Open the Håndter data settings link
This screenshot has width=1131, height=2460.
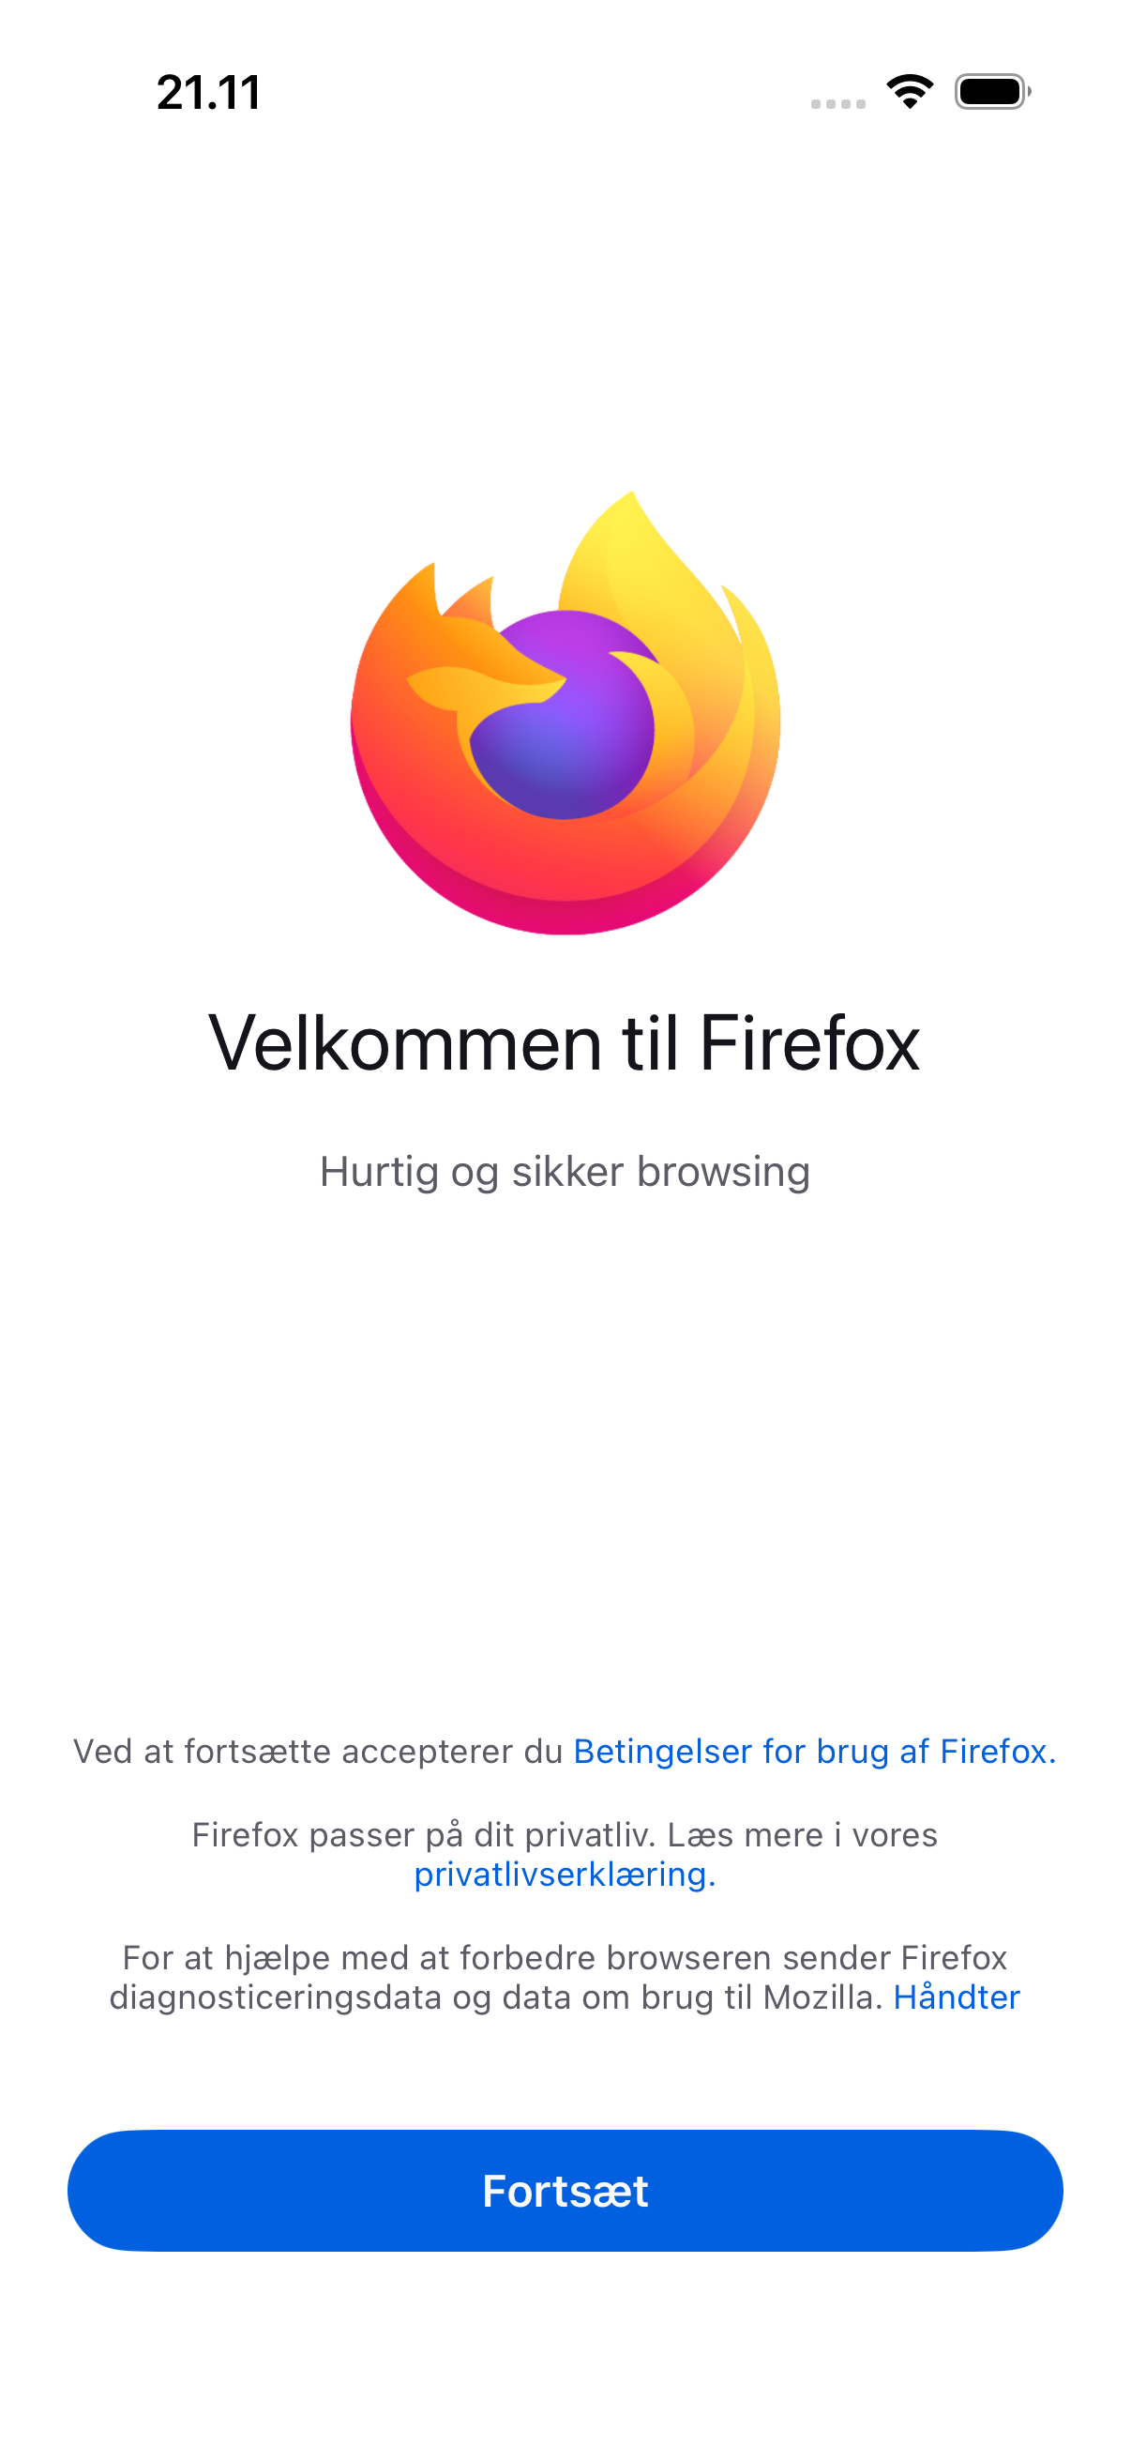957,1997
